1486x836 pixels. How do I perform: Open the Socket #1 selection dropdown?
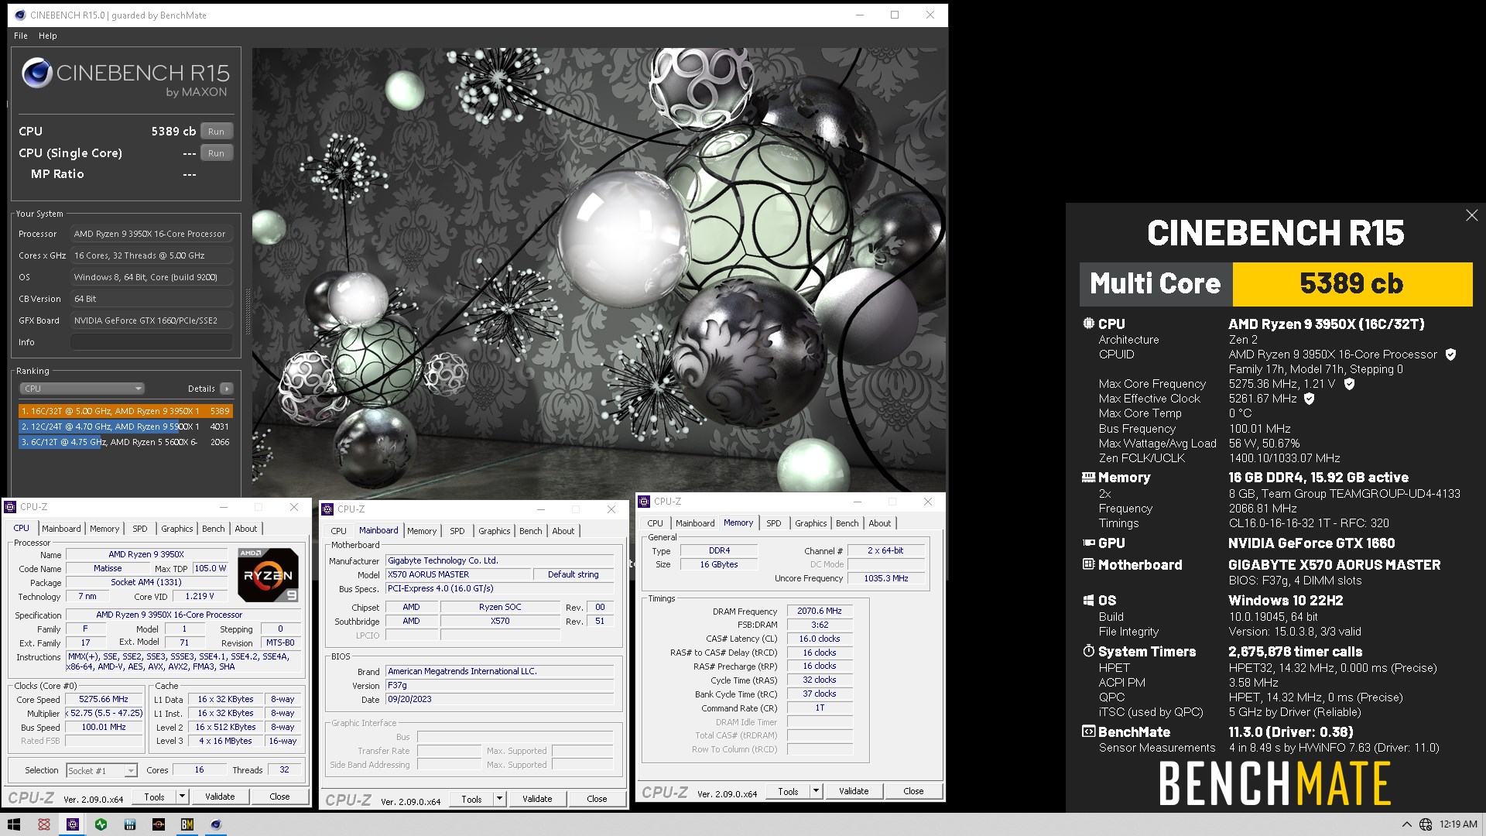(101, 770)
